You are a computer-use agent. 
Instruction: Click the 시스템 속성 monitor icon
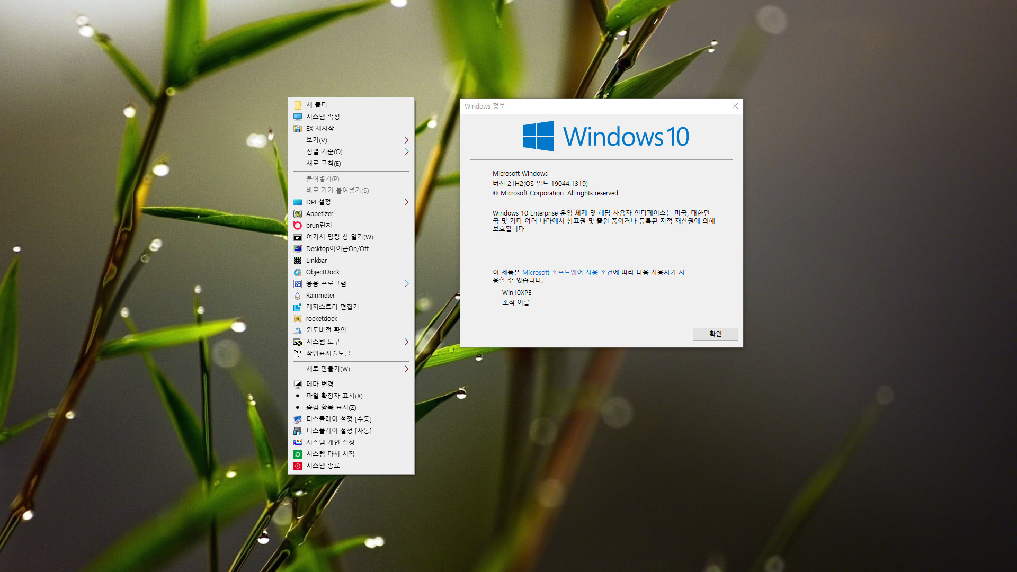click(x=298, y=117)
